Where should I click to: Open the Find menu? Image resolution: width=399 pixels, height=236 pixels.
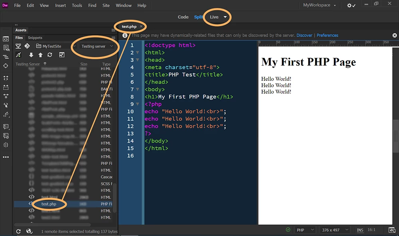[92, 5]
